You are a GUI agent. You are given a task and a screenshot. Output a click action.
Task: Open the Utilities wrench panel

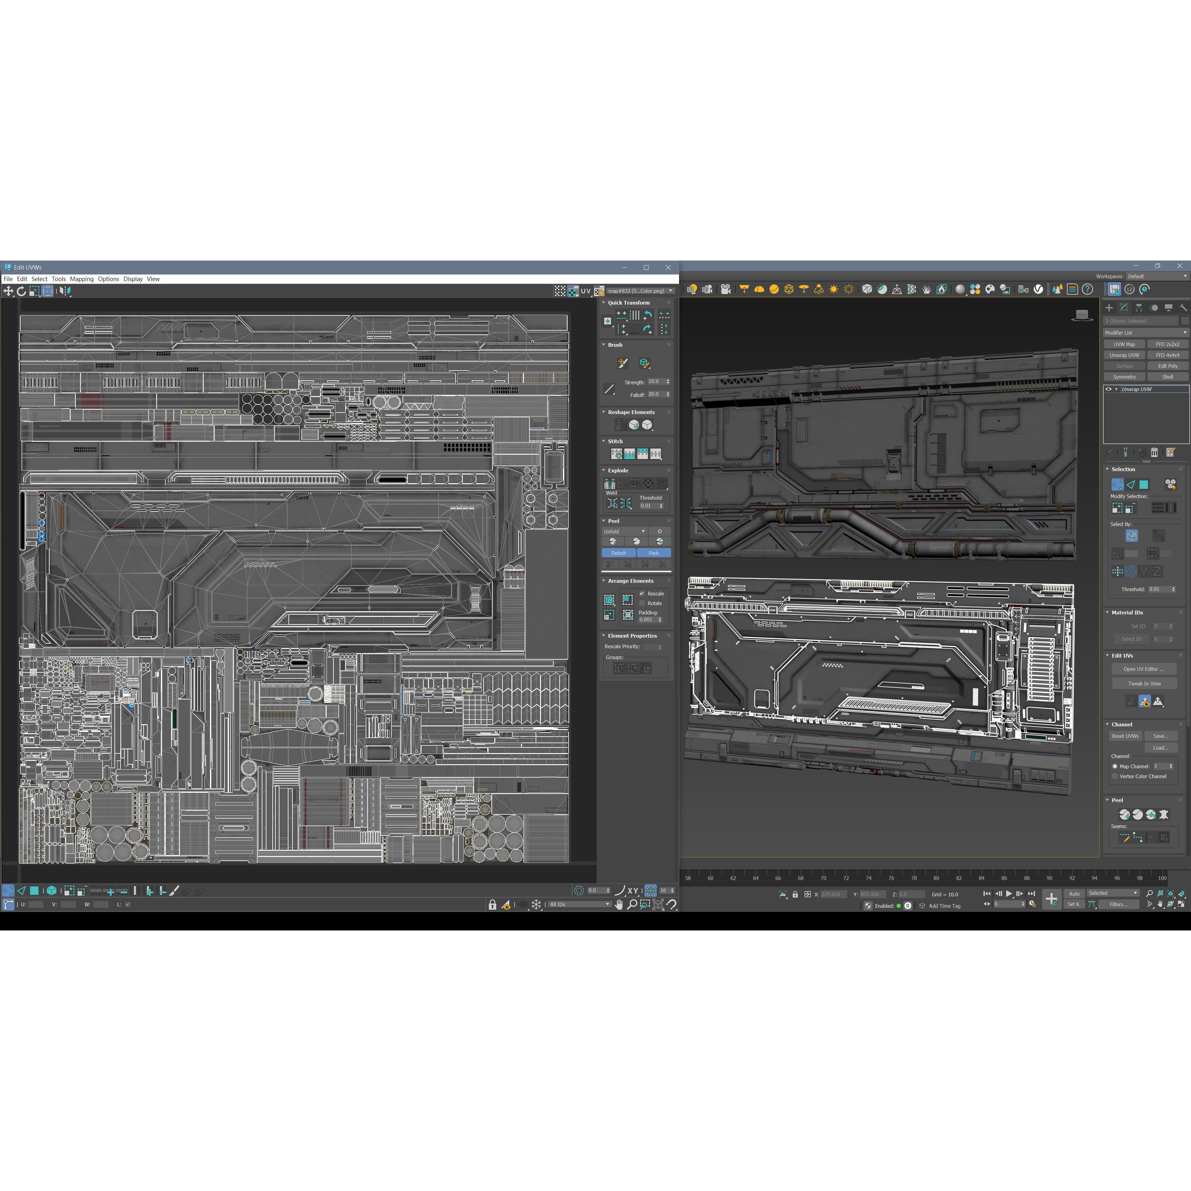pos(1183,308)
